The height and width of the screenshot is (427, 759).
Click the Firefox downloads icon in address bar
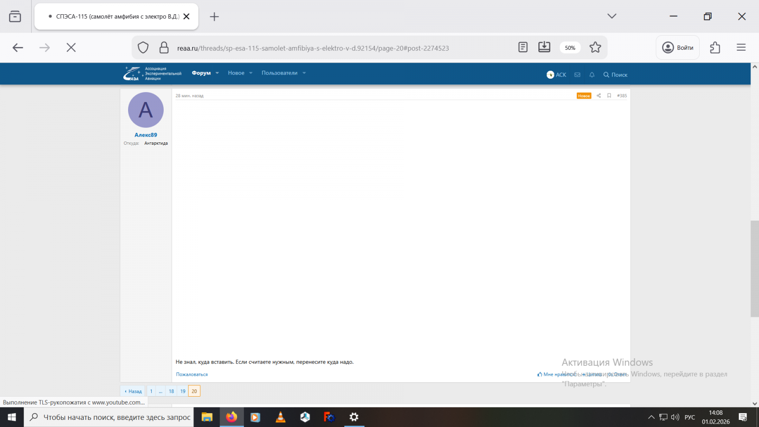[544, 47]
